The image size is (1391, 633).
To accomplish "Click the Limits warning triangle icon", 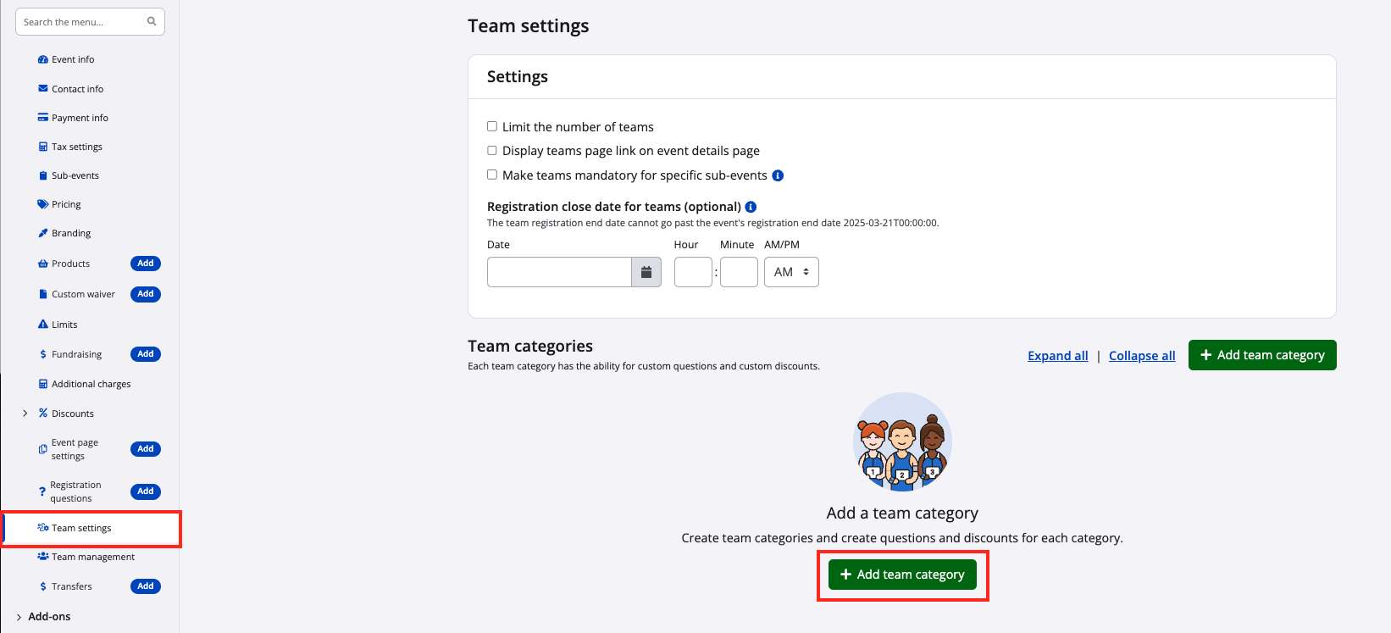I will coord(43,325).
